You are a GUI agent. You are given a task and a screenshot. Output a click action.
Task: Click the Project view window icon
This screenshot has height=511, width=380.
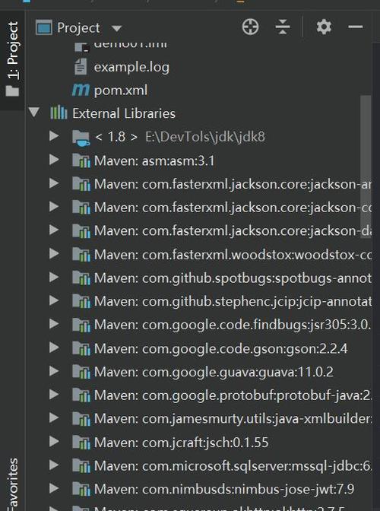tap(44, 27)
